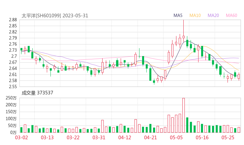Click the MA5 legend label
The image size is (244, 145).
click(x=178, y=15)
